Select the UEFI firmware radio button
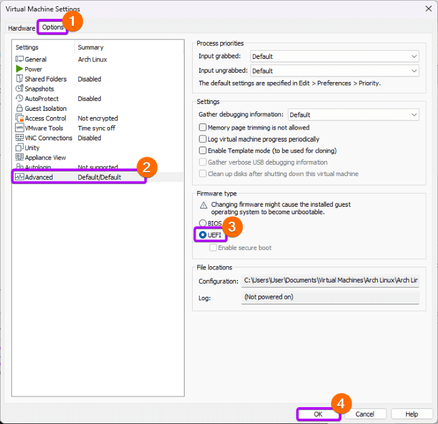Image resolution: width=438 pixels, height=424 pixels. [203, 235]
